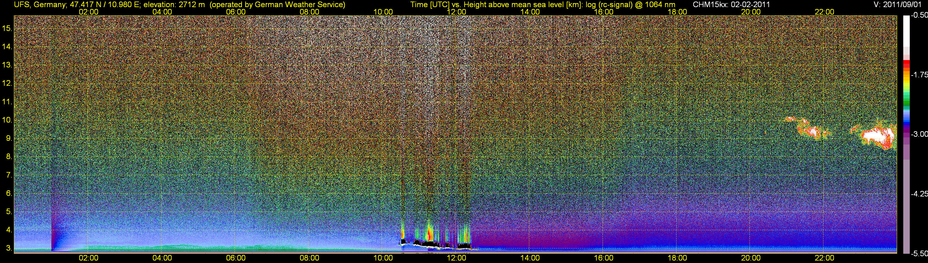Click the 12:00 label on top time axis
Image resolution: width=928 pixels, height=263 pixels.
point(457,12)
